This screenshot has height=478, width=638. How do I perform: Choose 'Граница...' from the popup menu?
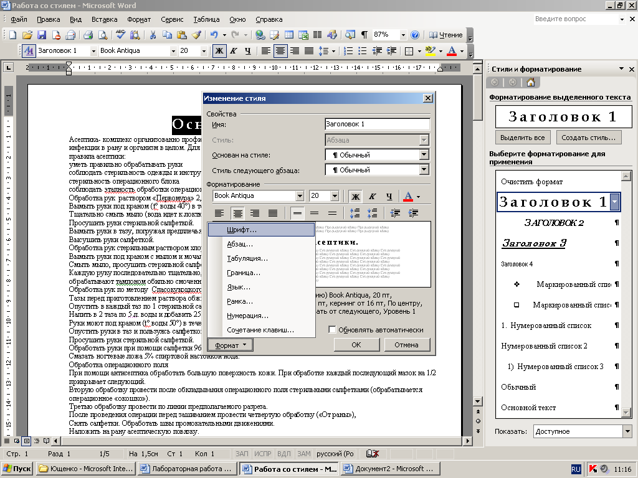pos(262,273)
